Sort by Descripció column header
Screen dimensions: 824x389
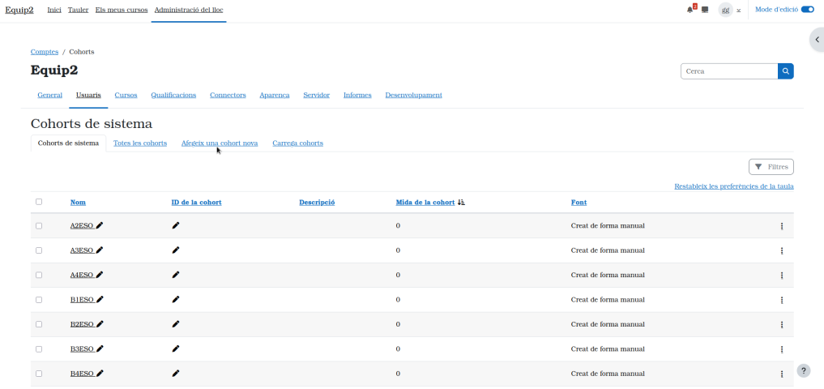317,203
